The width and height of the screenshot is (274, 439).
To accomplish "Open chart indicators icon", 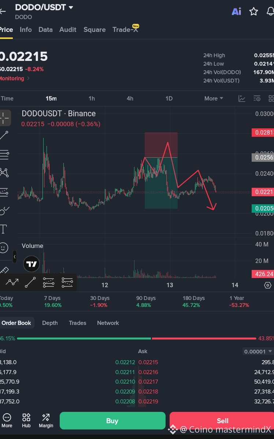I will tap(241, 99).
